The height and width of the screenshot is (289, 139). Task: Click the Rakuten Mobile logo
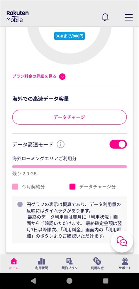coord(18,16)
